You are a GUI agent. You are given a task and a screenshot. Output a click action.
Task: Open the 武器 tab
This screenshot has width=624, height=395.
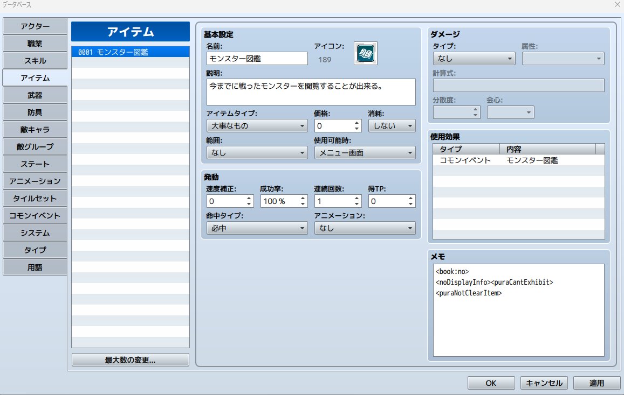(x=35, y=95)
